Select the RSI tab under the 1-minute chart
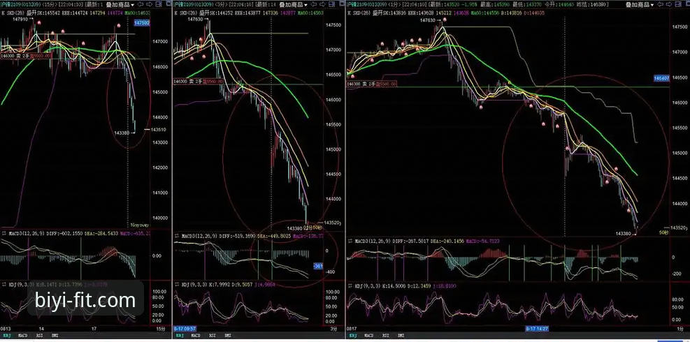The height and width of the screenshot is (342, 690). pyautogui.click(x=385, y=336)
